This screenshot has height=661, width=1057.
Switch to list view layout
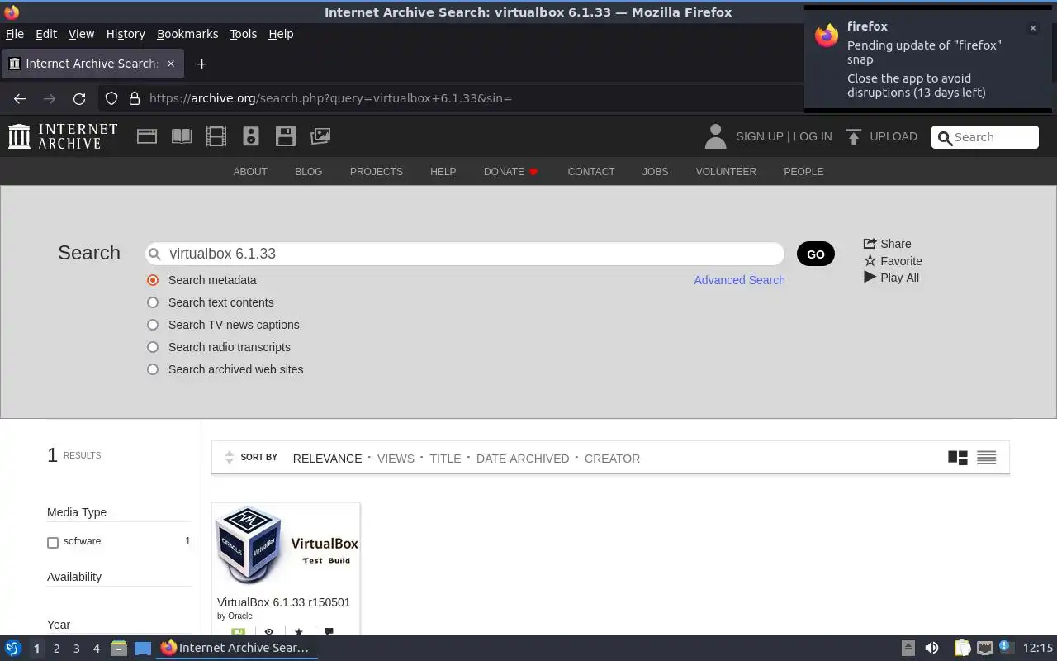[986, 458]
